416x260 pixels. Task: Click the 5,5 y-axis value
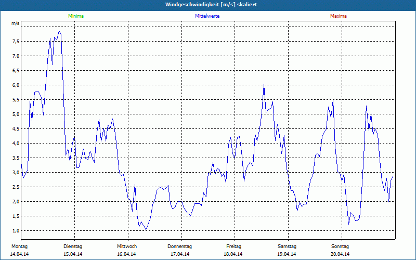point(16,100)
